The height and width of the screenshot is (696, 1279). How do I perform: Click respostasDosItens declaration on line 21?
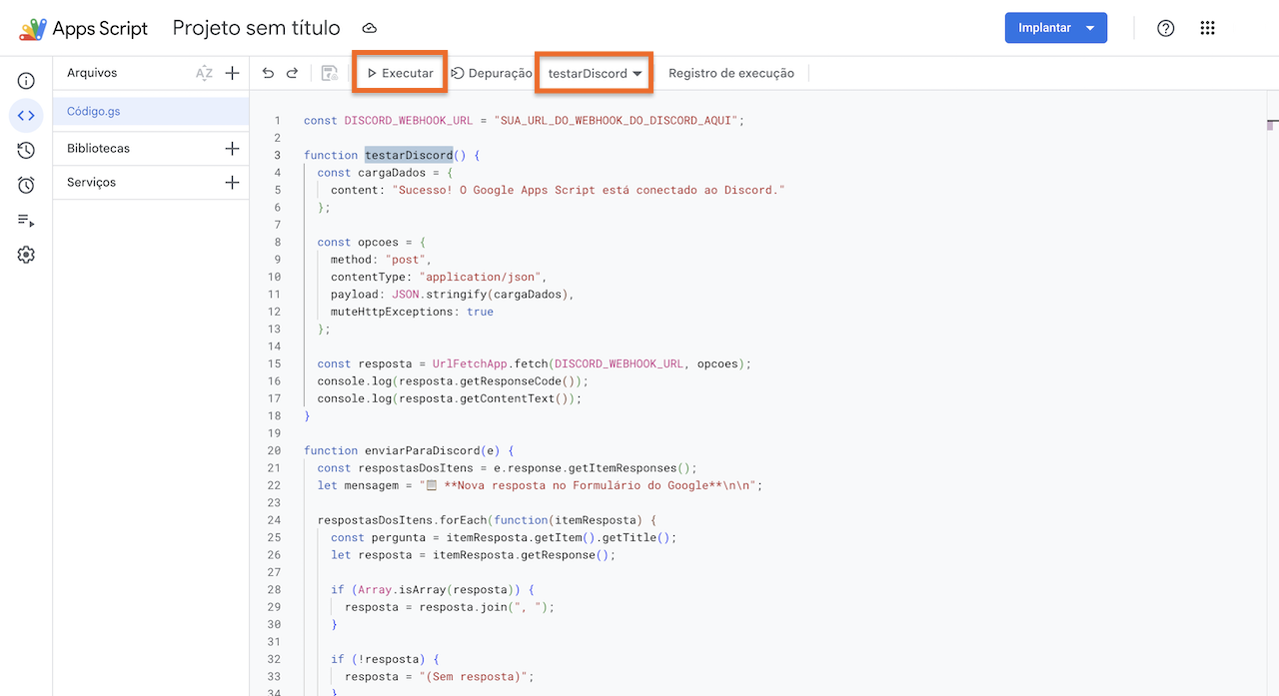pyautogui.click(x=507, y=468)
